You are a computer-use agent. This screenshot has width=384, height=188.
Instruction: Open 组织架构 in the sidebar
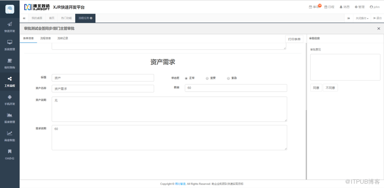[10, 62]
